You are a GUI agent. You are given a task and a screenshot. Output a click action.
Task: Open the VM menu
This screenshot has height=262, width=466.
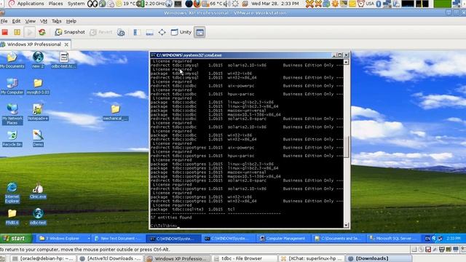point(44,21)
